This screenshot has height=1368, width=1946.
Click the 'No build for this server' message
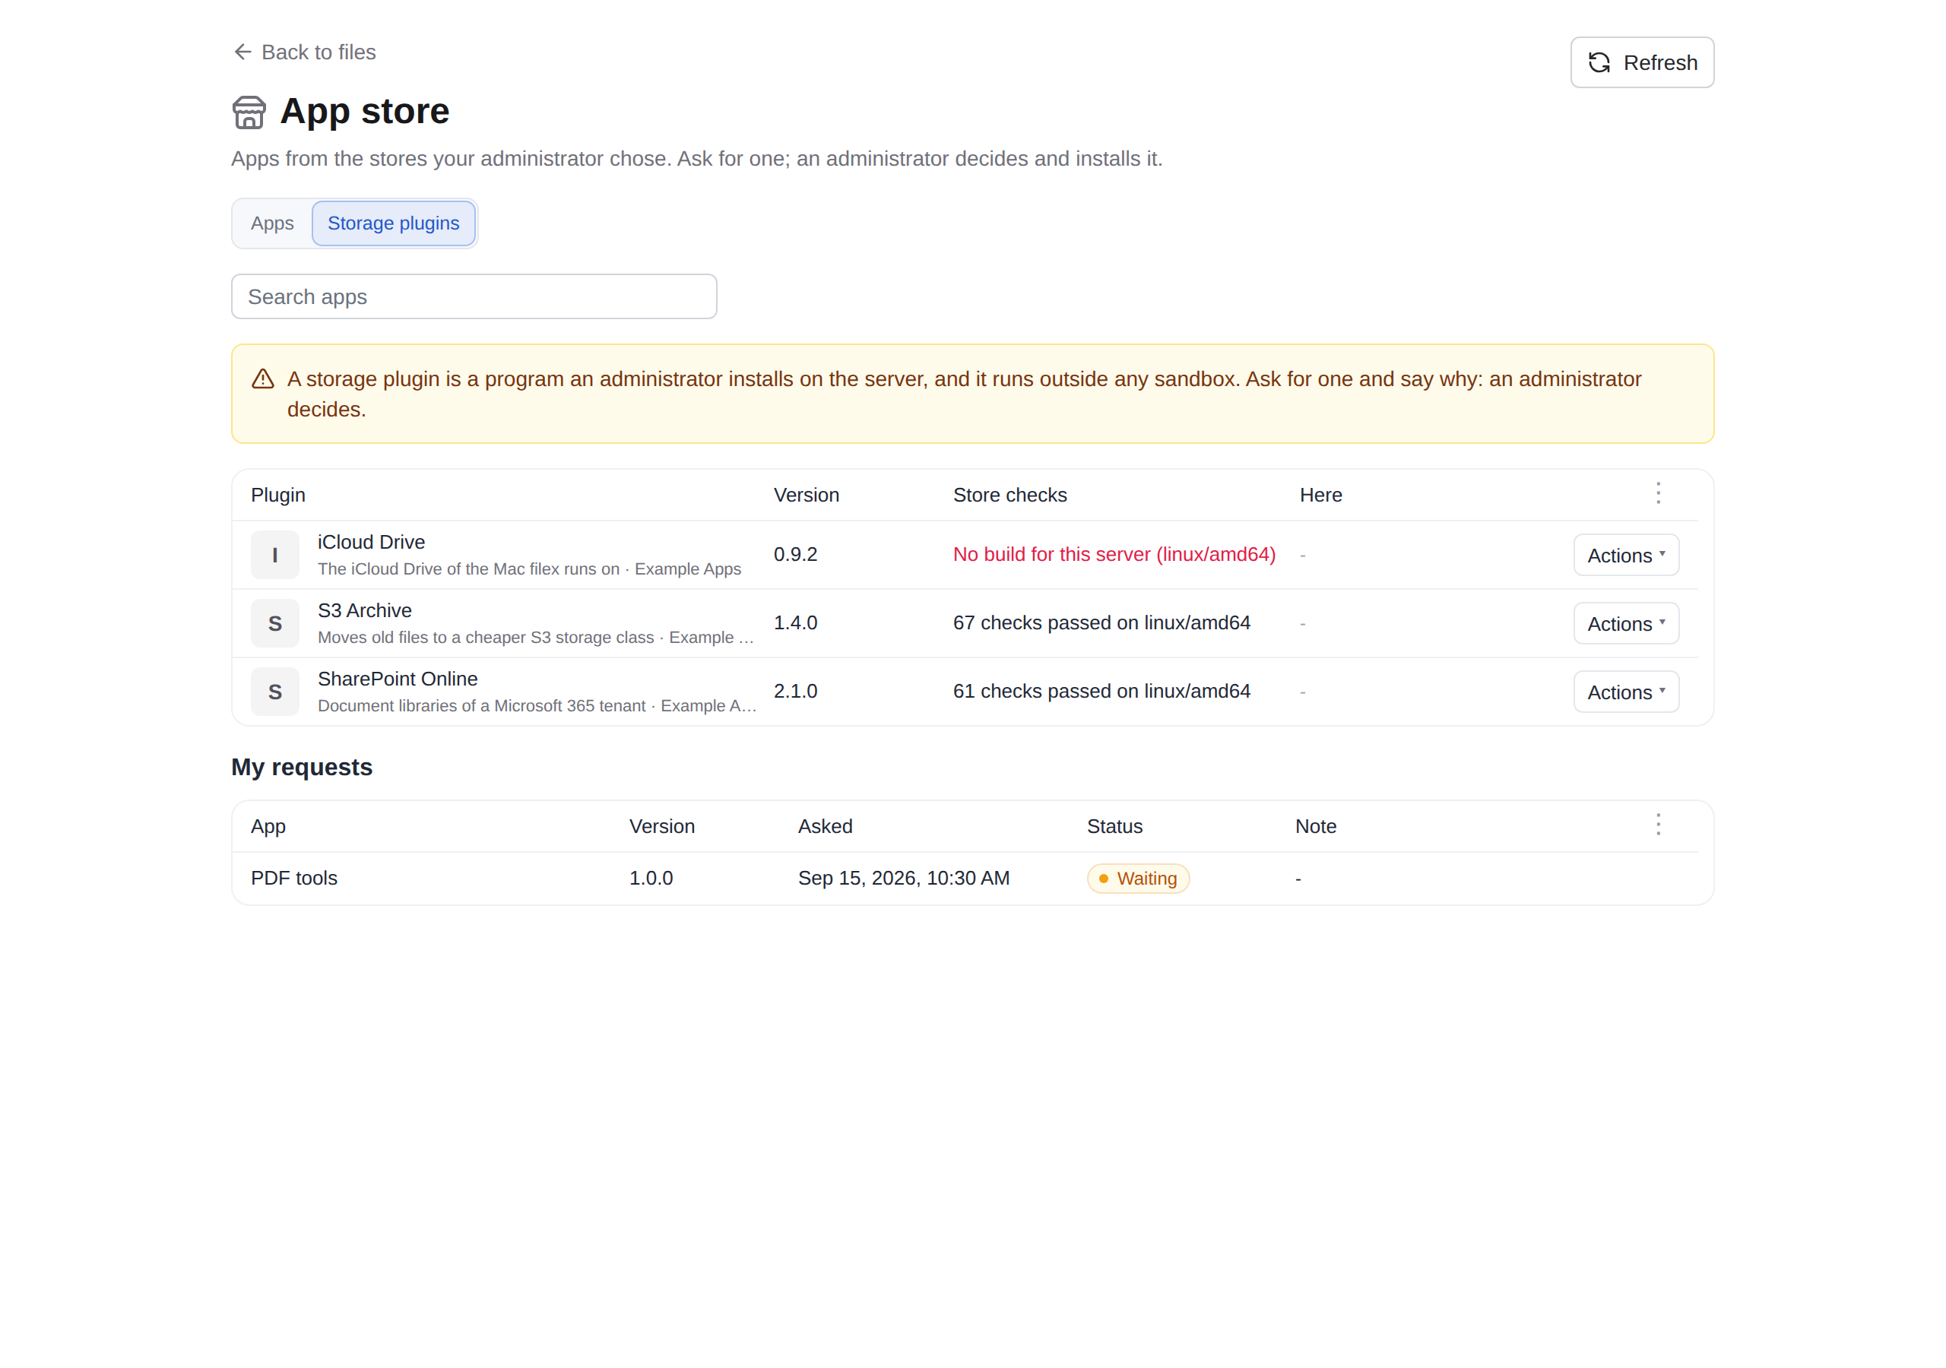click(x=1114, y=554)
